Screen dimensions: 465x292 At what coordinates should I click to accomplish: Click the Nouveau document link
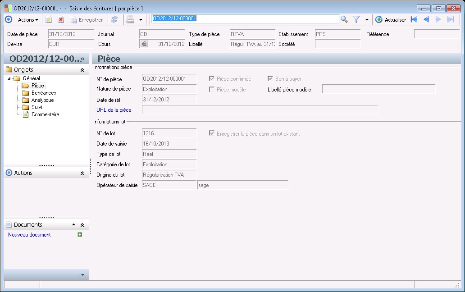tap(29, 235)
